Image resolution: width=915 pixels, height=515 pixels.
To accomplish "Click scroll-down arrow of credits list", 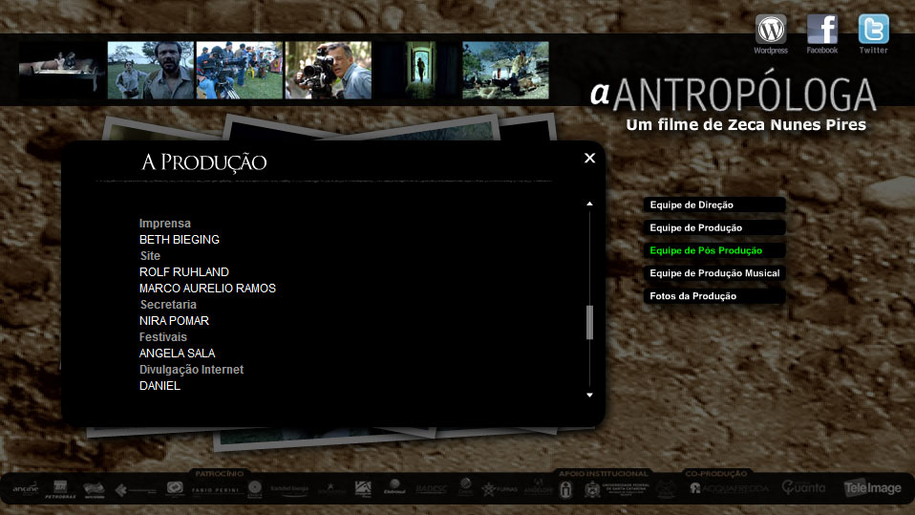I will click(x=590, y=396).
